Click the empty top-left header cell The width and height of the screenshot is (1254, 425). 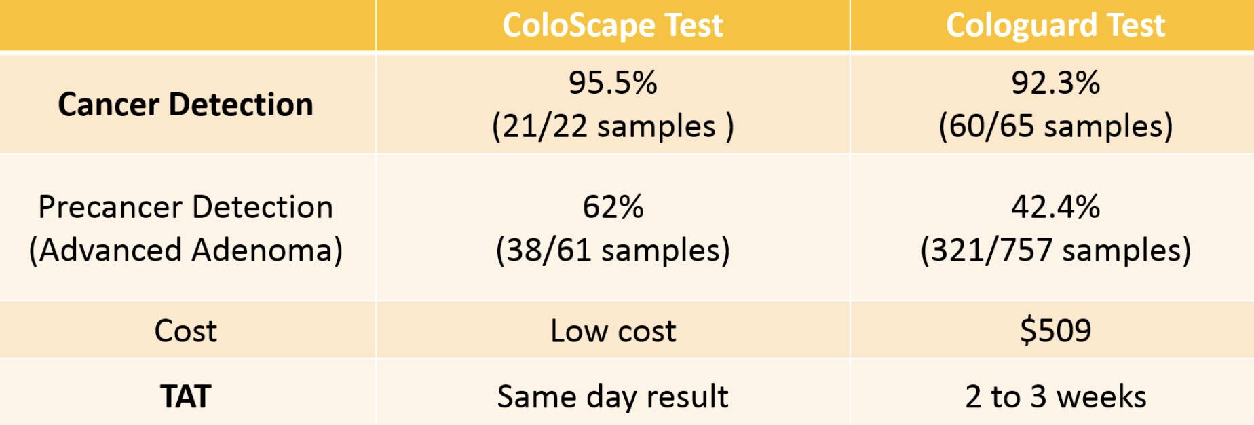tap(187, 25)
